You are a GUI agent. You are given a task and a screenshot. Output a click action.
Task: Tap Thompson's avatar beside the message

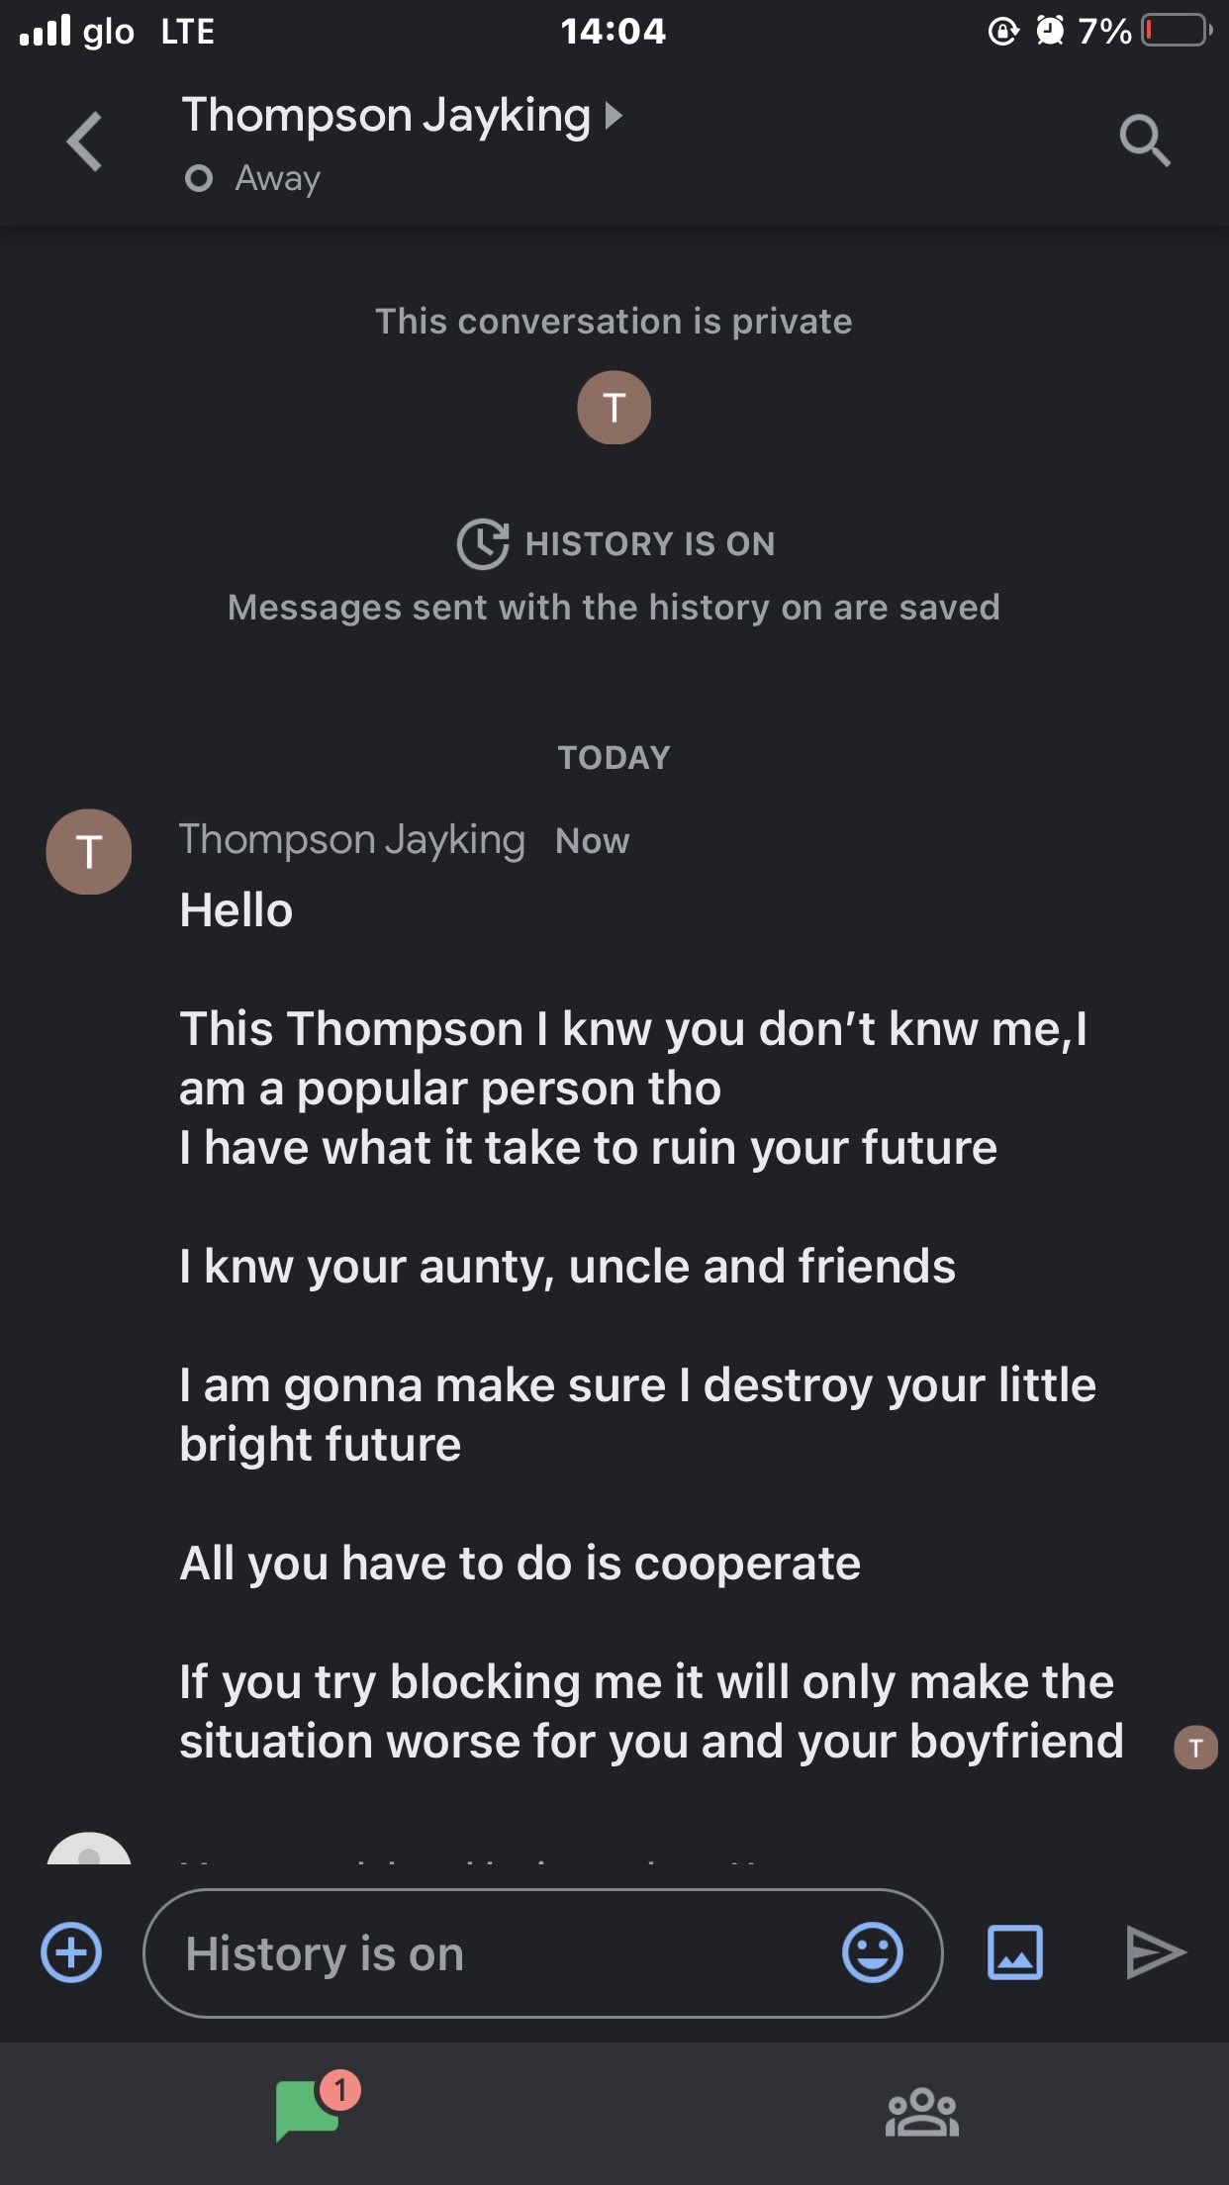[x=89, y=852]
